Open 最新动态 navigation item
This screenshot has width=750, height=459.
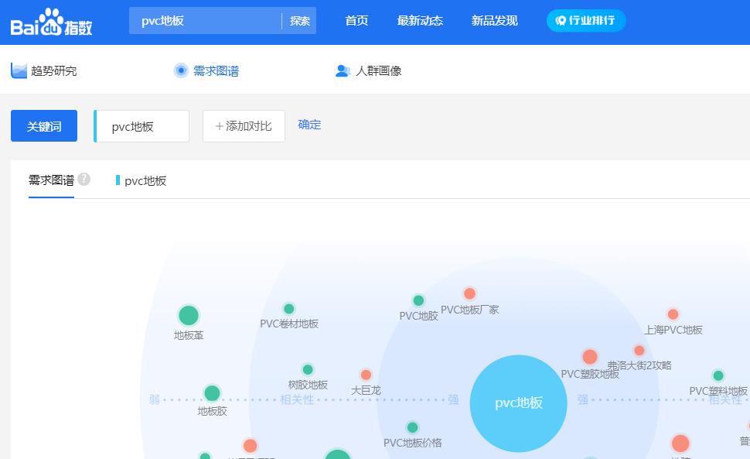pos(420,21)
